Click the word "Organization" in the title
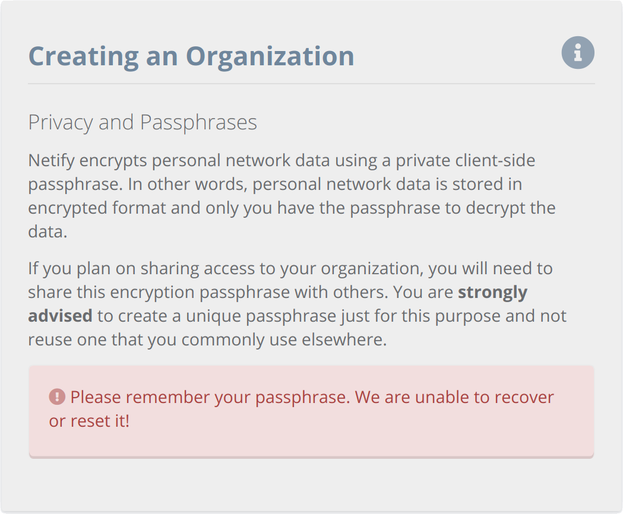The height and width of the screenshot is (514, 623). [270, 56]
